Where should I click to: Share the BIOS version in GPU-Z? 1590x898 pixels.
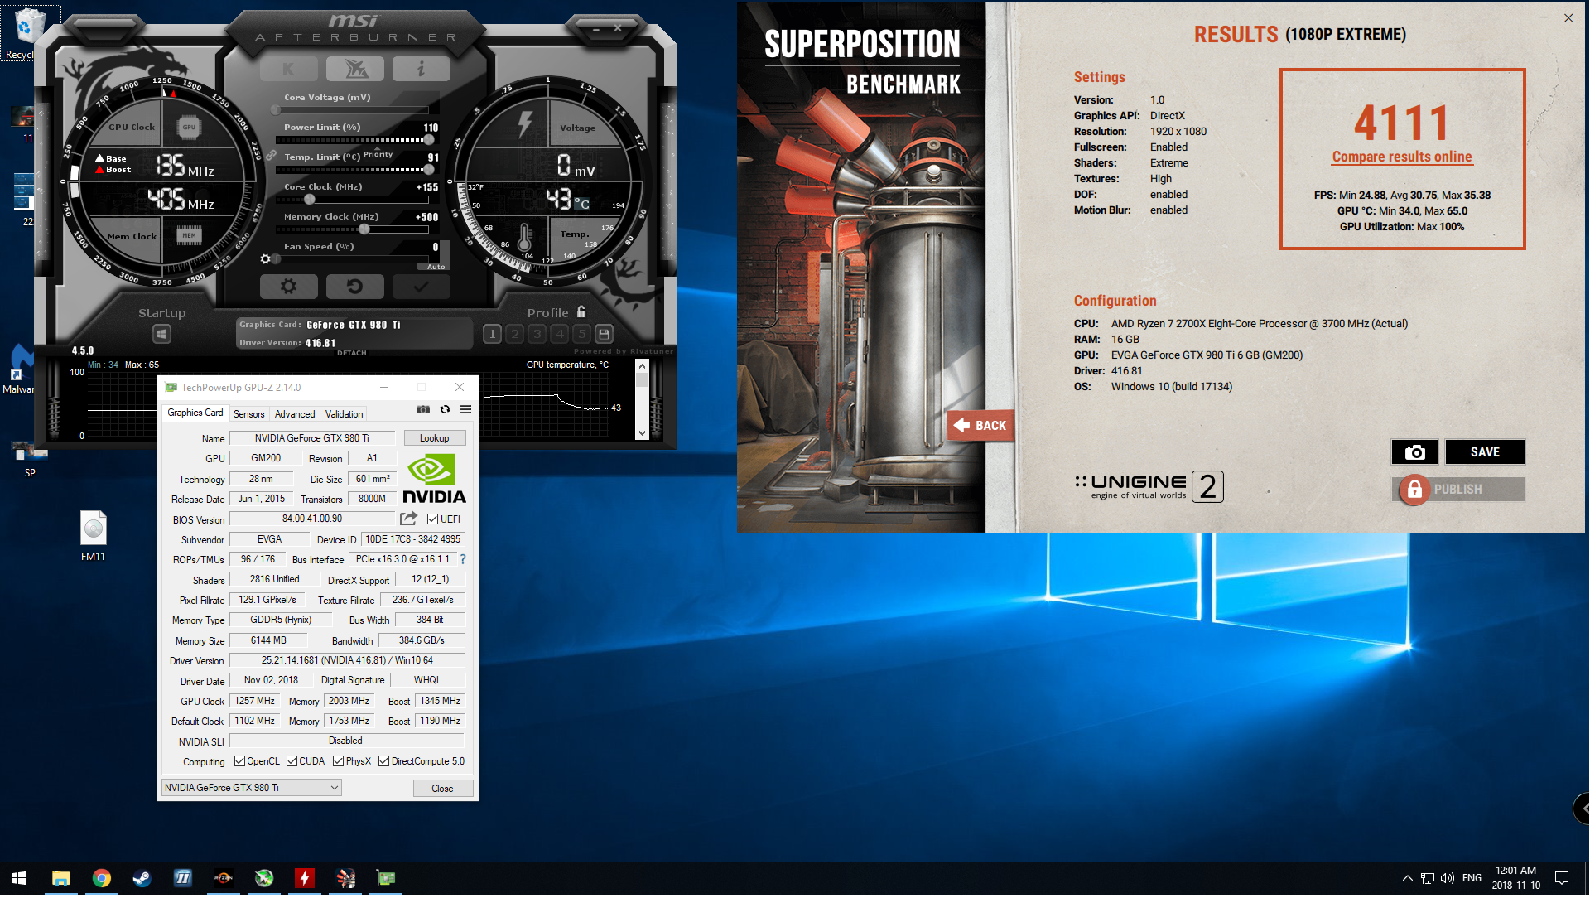tap(408, 519)
